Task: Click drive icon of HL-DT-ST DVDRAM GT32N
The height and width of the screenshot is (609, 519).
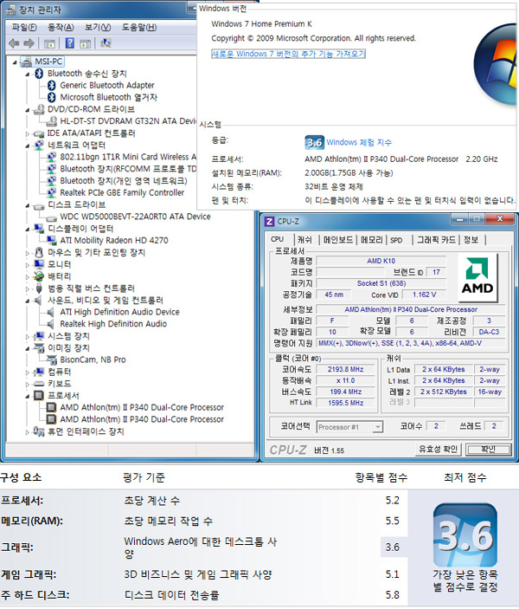Action: click(x=52, y=121)
